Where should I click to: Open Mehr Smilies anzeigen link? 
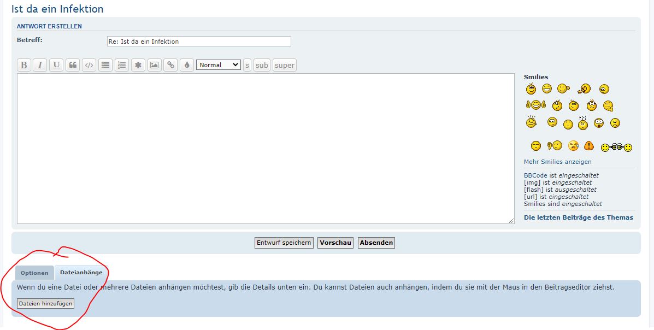[557, 162]
